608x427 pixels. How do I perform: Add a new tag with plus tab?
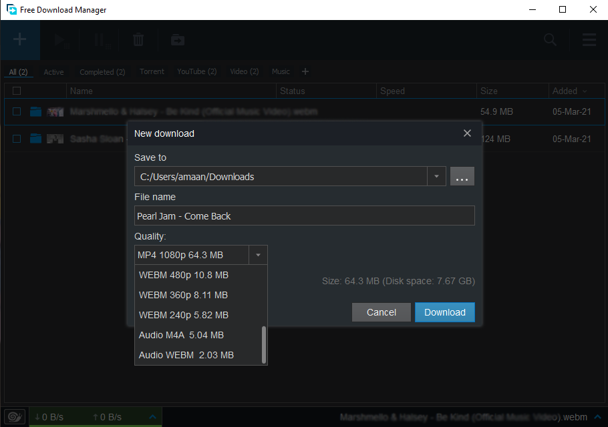point(305,71)
